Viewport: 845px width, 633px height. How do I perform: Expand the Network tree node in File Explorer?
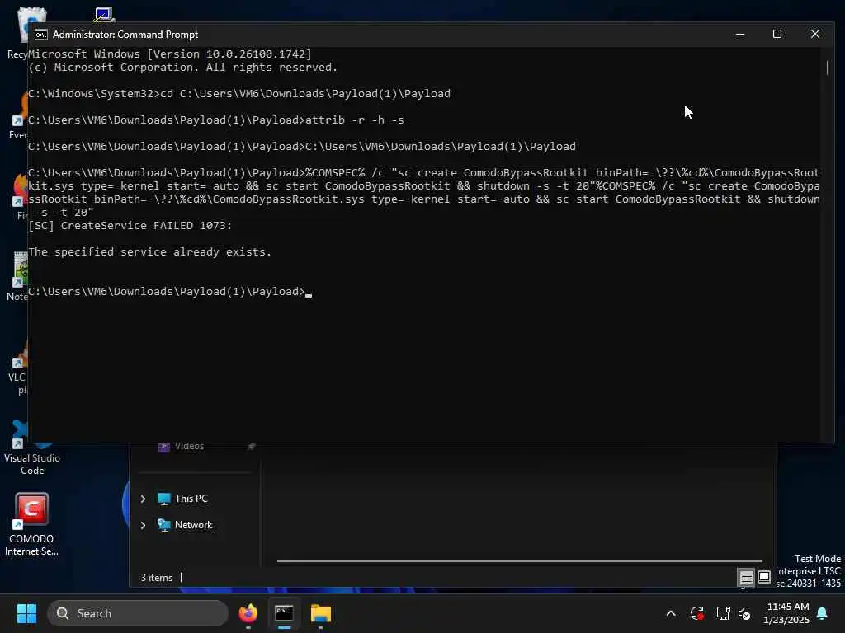143,525
